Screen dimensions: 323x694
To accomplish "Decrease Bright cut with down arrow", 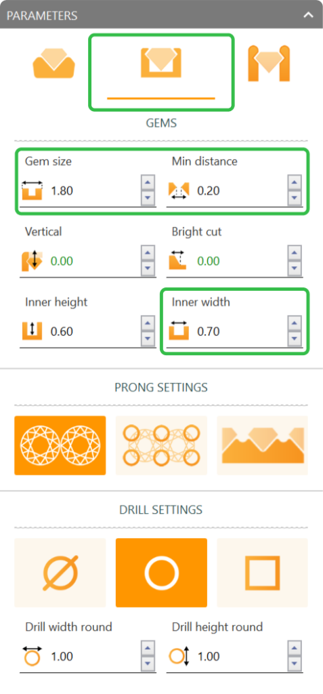I will (295, 268).
